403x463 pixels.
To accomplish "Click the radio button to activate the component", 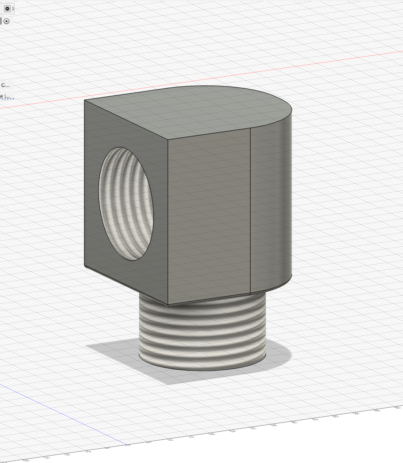I will click(7, 21).
